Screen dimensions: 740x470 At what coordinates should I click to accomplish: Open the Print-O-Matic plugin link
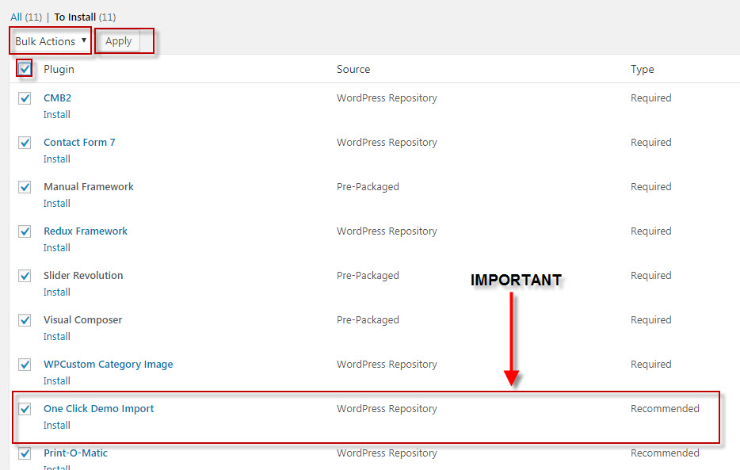(75, 453)
